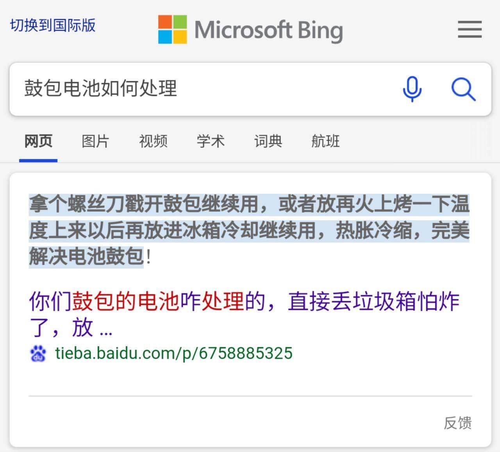The image size is (500, 452).
Task: Click the blue underline beneath 网页 tab
Action: tap(38, 161)
